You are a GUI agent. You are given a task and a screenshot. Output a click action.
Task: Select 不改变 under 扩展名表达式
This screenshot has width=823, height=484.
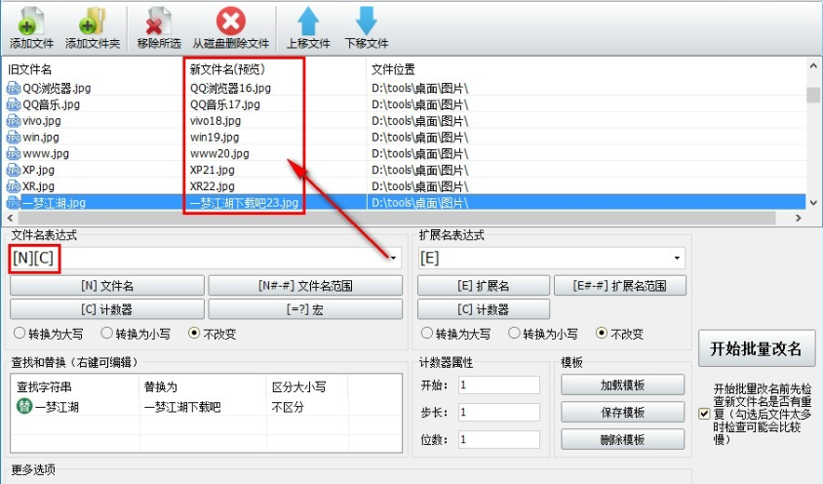(602, 333)
